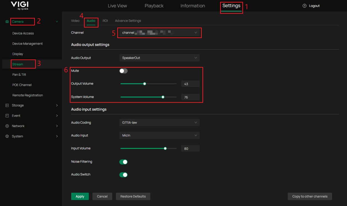
Task: Click the help question mark icon
Action: [305, 6]
